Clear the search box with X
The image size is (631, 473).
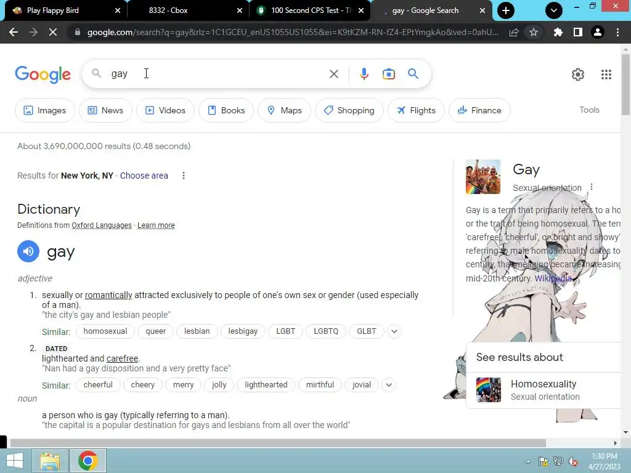click(333, 74)
